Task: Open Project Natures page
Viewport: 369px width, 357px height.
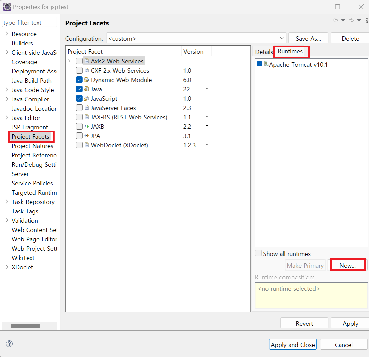Action: (33, 146)
